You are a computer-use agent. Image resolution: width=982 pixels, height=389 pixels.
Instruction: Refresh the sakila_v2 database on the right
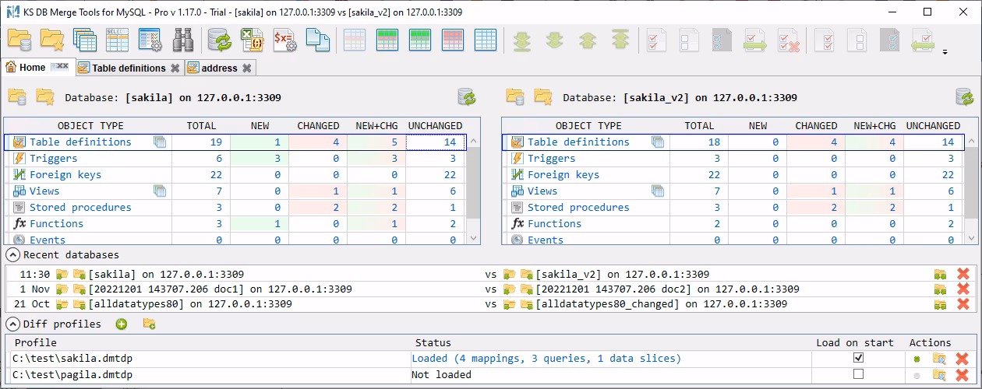click(964, 97)
